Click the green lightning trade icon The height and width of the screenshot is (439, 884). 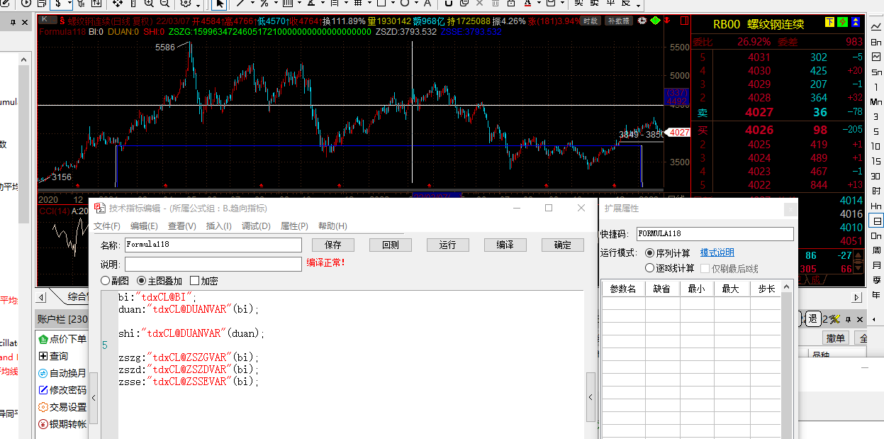click(842, 23)
